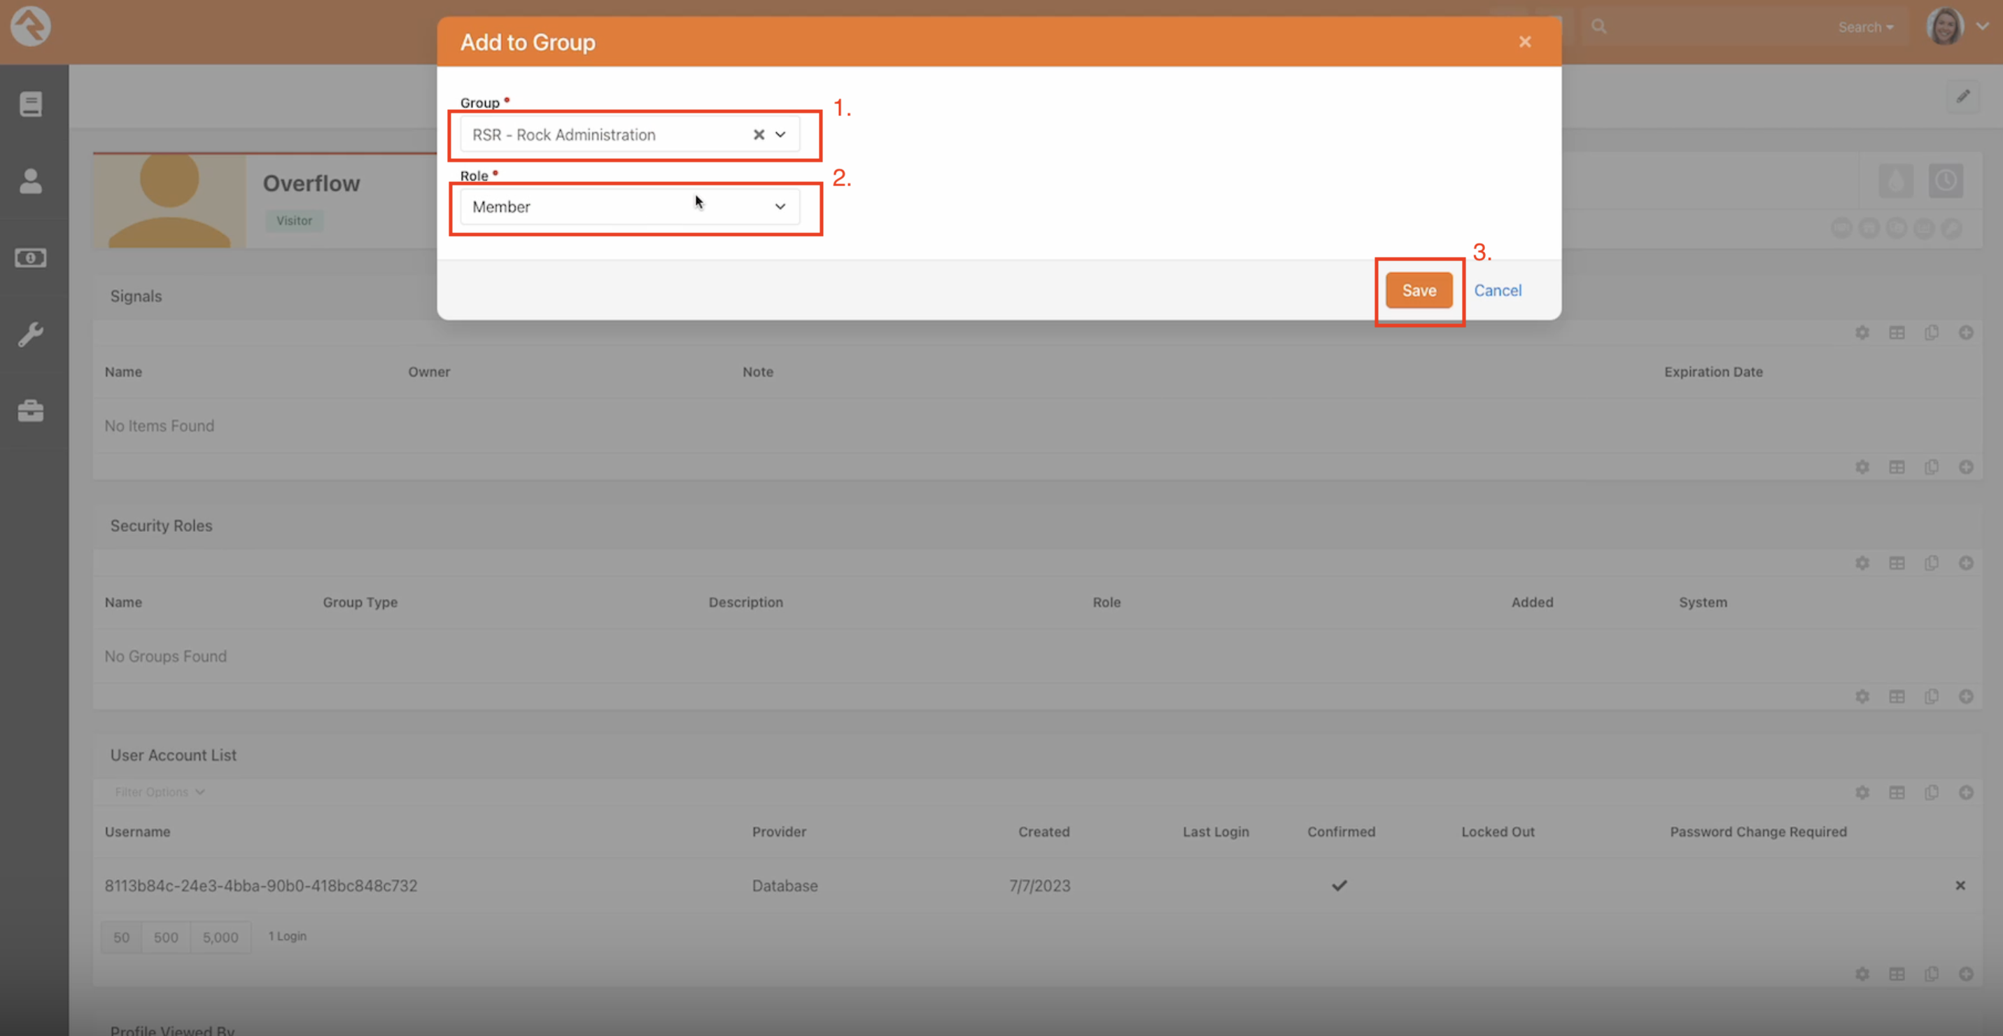The width and height of the screenshot is (2003, 1036).
Task: Click plus icon below No Groups Found
Action: click(x=1966, y=697)
